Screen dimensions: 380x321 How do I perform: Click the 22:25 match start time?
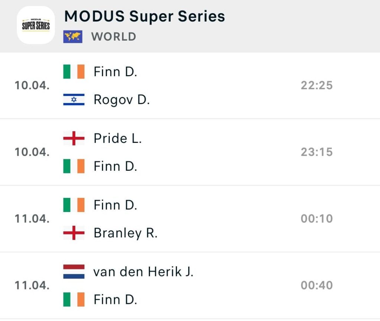pyautogui.click(x=317, y=86)
